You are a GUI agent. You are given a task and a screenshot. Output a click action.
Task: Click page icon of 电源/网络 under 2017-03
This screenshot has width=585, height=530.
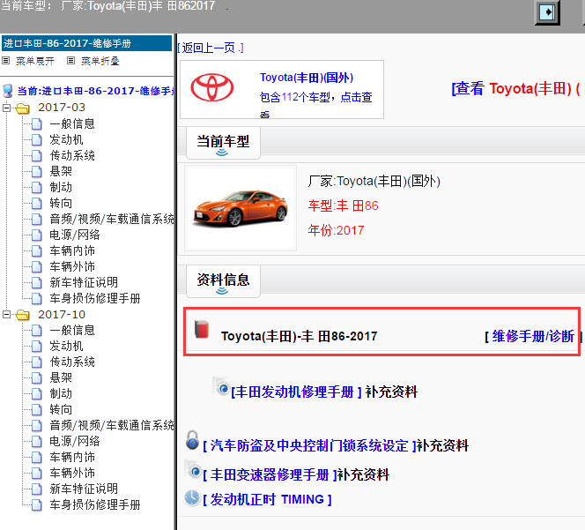pyautogui.click(x=37, y=235)
